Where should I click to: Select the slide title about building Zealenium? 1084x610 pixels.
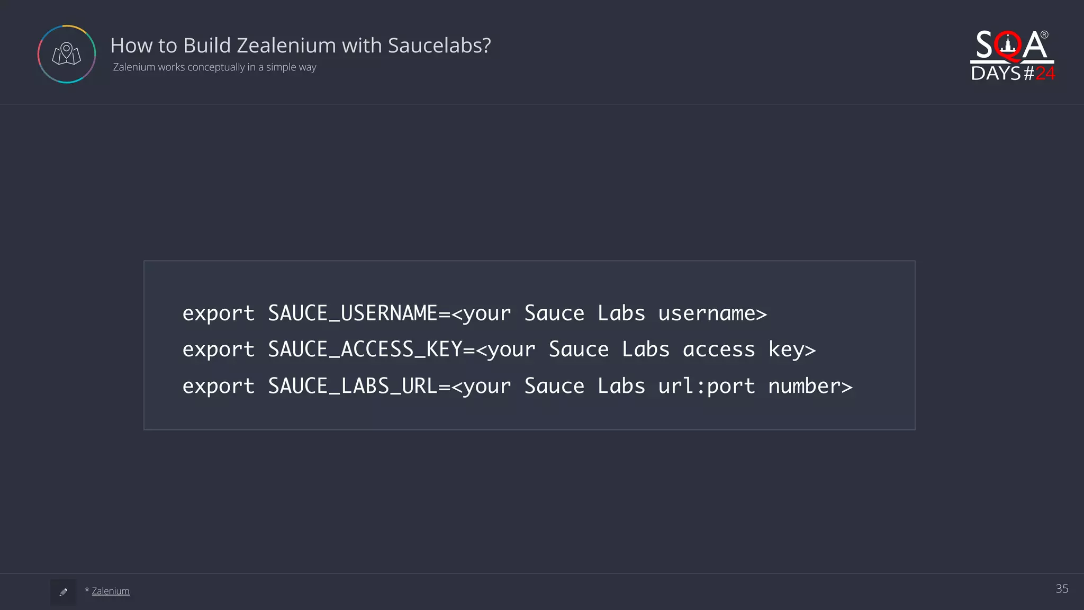click(300, 46)
